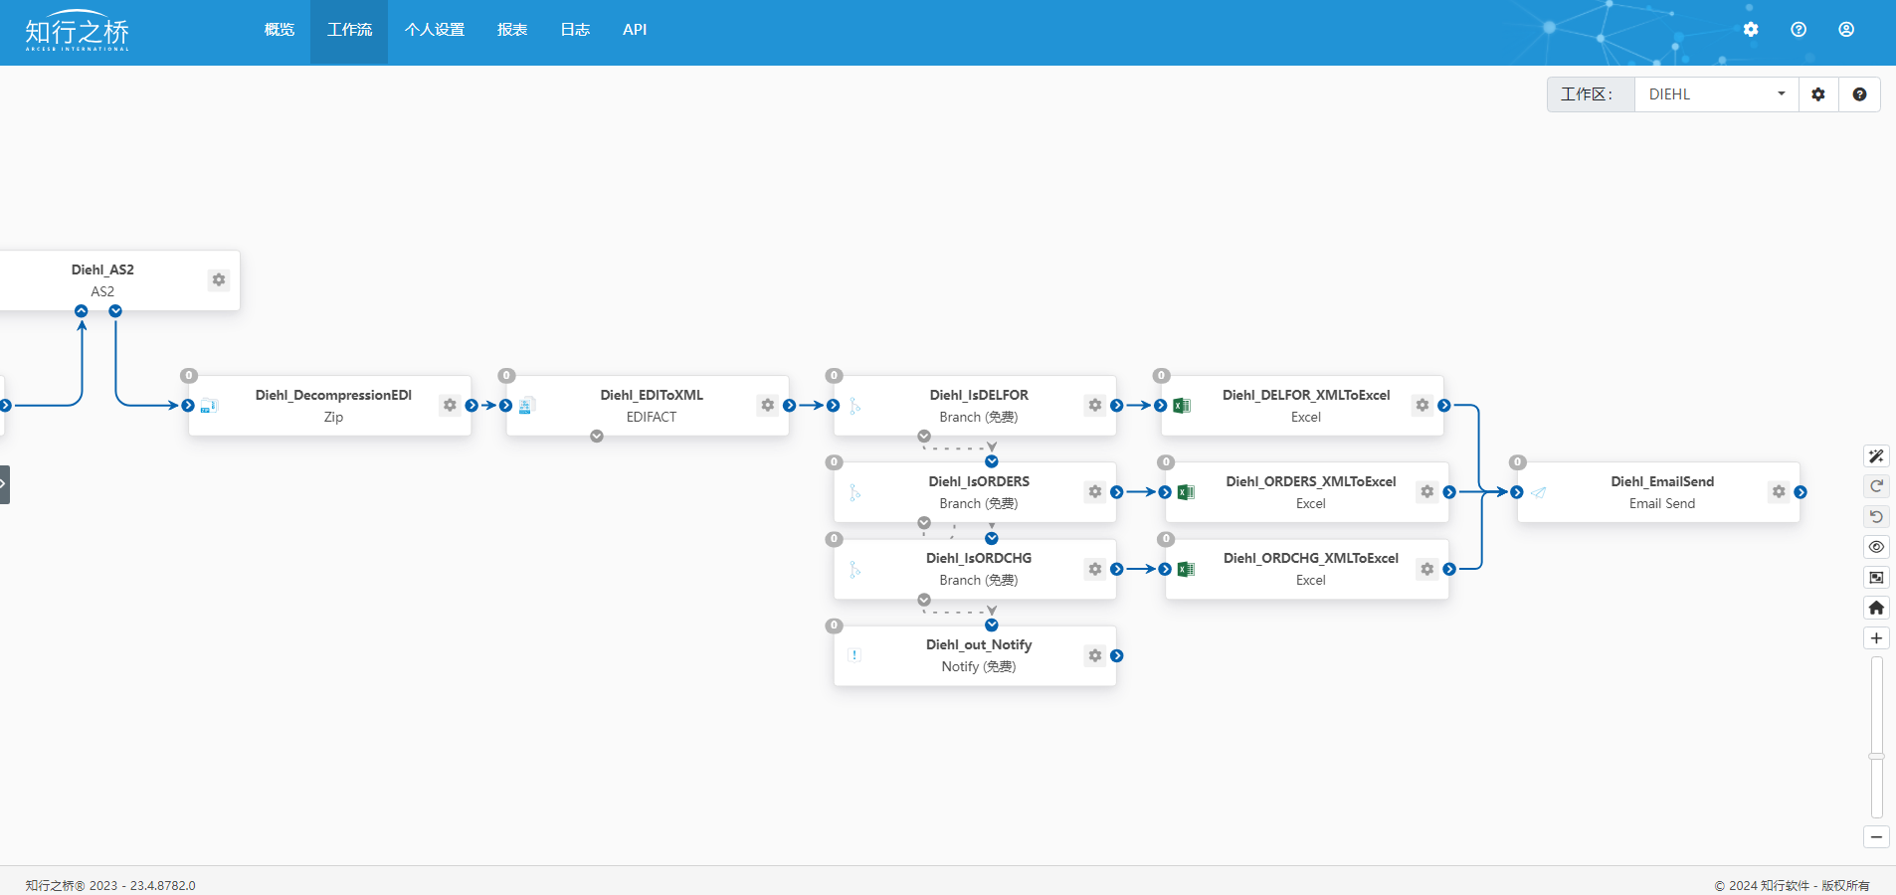The height and width of the screenshot is (895, 1896).
Task: Select the Diehl_out_Notify node title
Action: point(979,644)
